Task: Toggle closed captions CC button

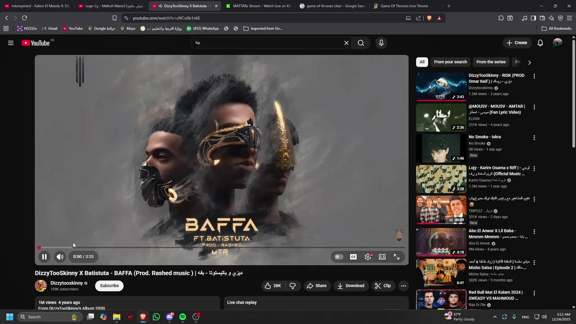Action: coord(353,256)
